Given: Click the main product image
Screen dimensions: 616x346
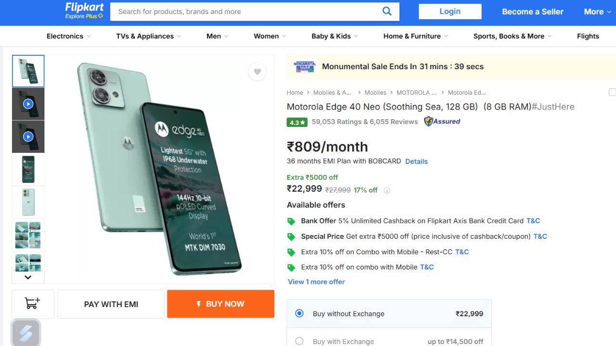Looking at the screenshot, I should (159, 169).
